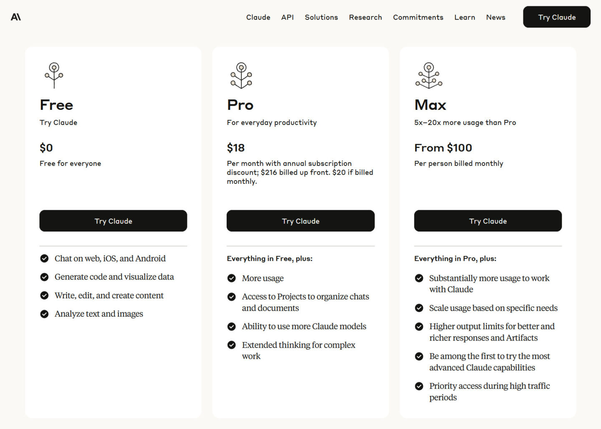Open the Learn menu item
This screenshot has height=429, width=601.
[x=465, y=17]
